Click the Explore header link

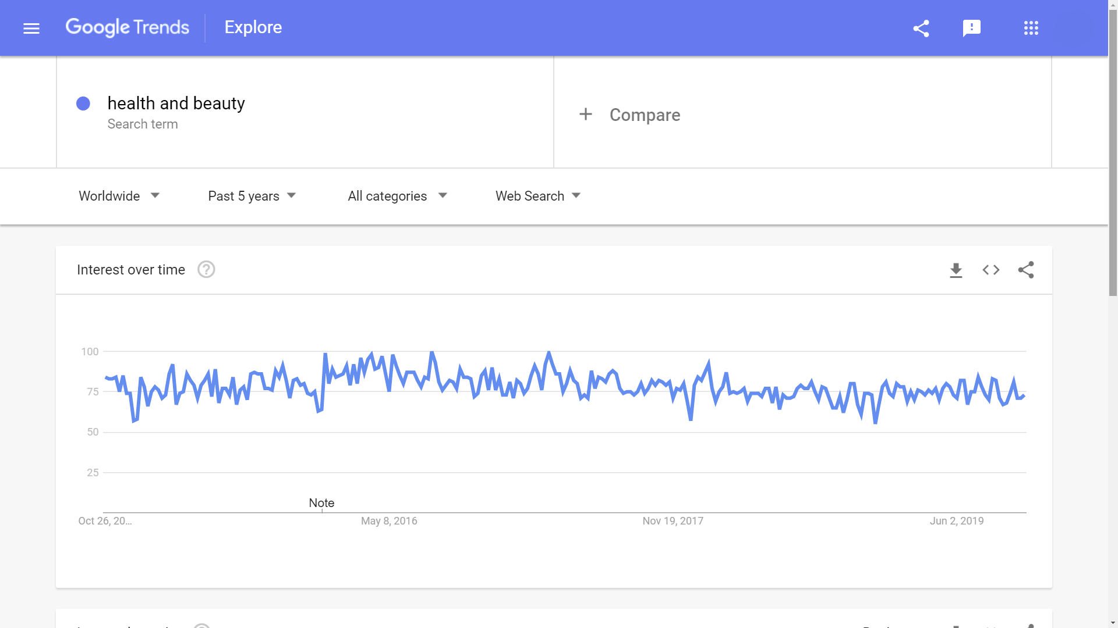[x=253, y=27]
